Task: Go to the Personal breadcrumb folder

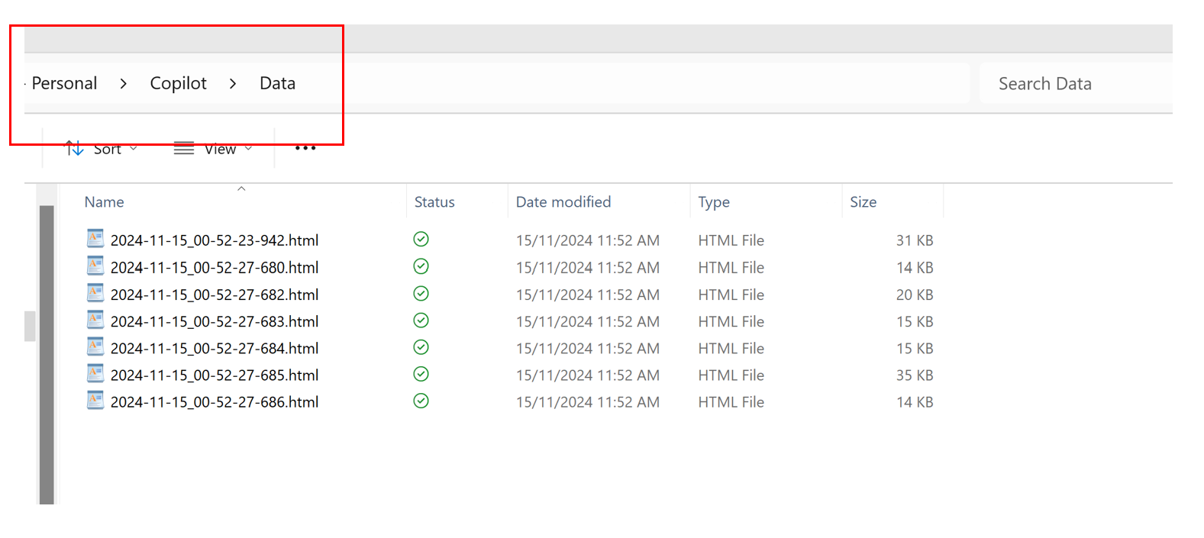Action: point(64,83)
